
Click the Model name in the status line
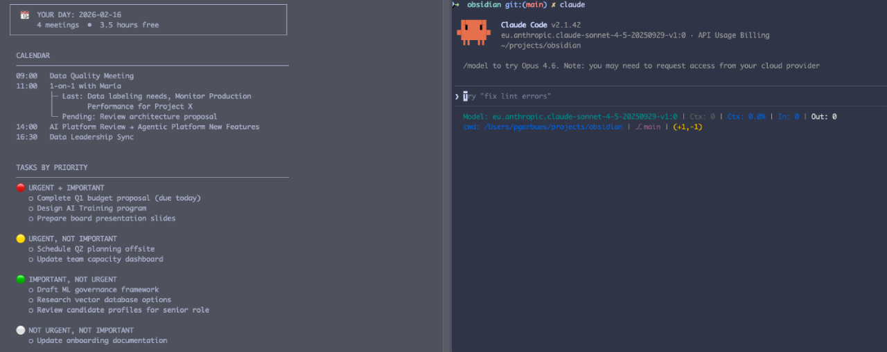click(570, 117)
